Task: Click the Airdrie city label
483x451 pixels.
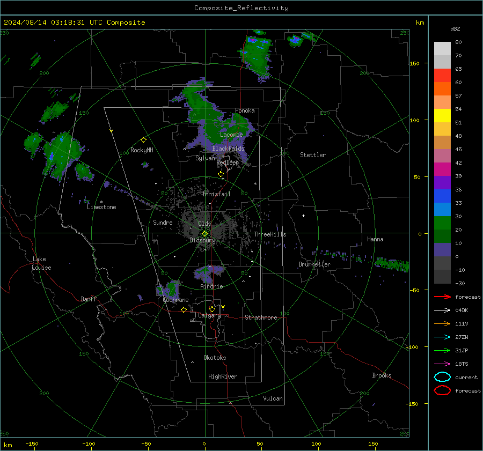Action: (211, 286)
